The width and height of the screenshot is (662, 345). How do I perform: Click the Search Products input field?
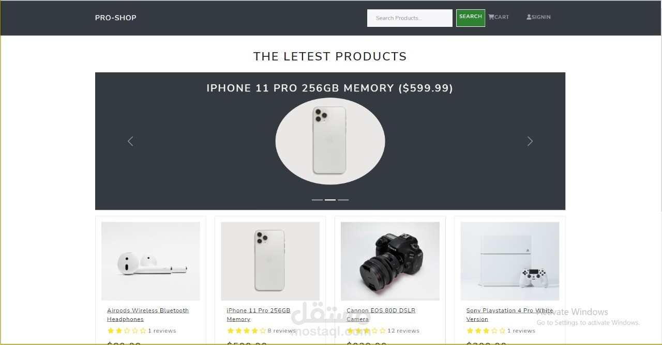point(409,18)
